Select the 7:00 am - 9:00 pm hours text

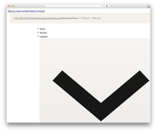coord(91,18)
